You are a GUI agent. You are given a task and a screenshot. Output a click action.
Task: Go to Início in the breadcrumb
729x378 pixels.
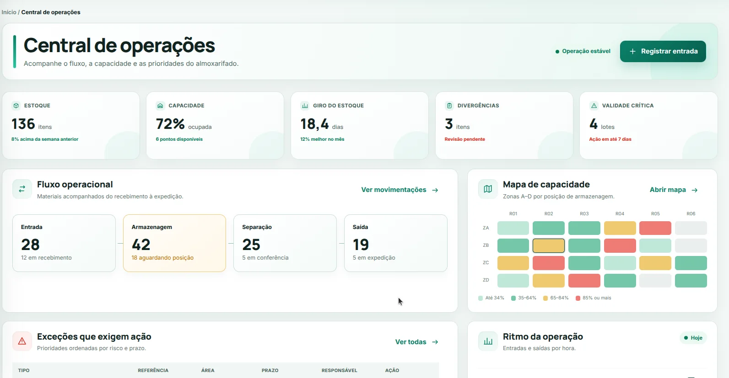pyautogui.click(x=9, y=12)
